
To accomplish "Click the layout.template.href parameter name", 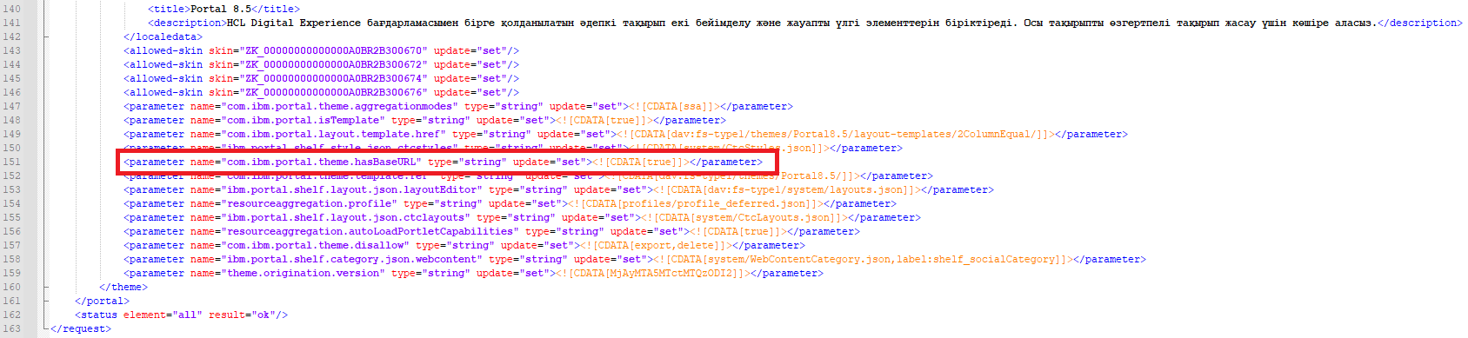I will pyautogui.click(x=333, y=134).
